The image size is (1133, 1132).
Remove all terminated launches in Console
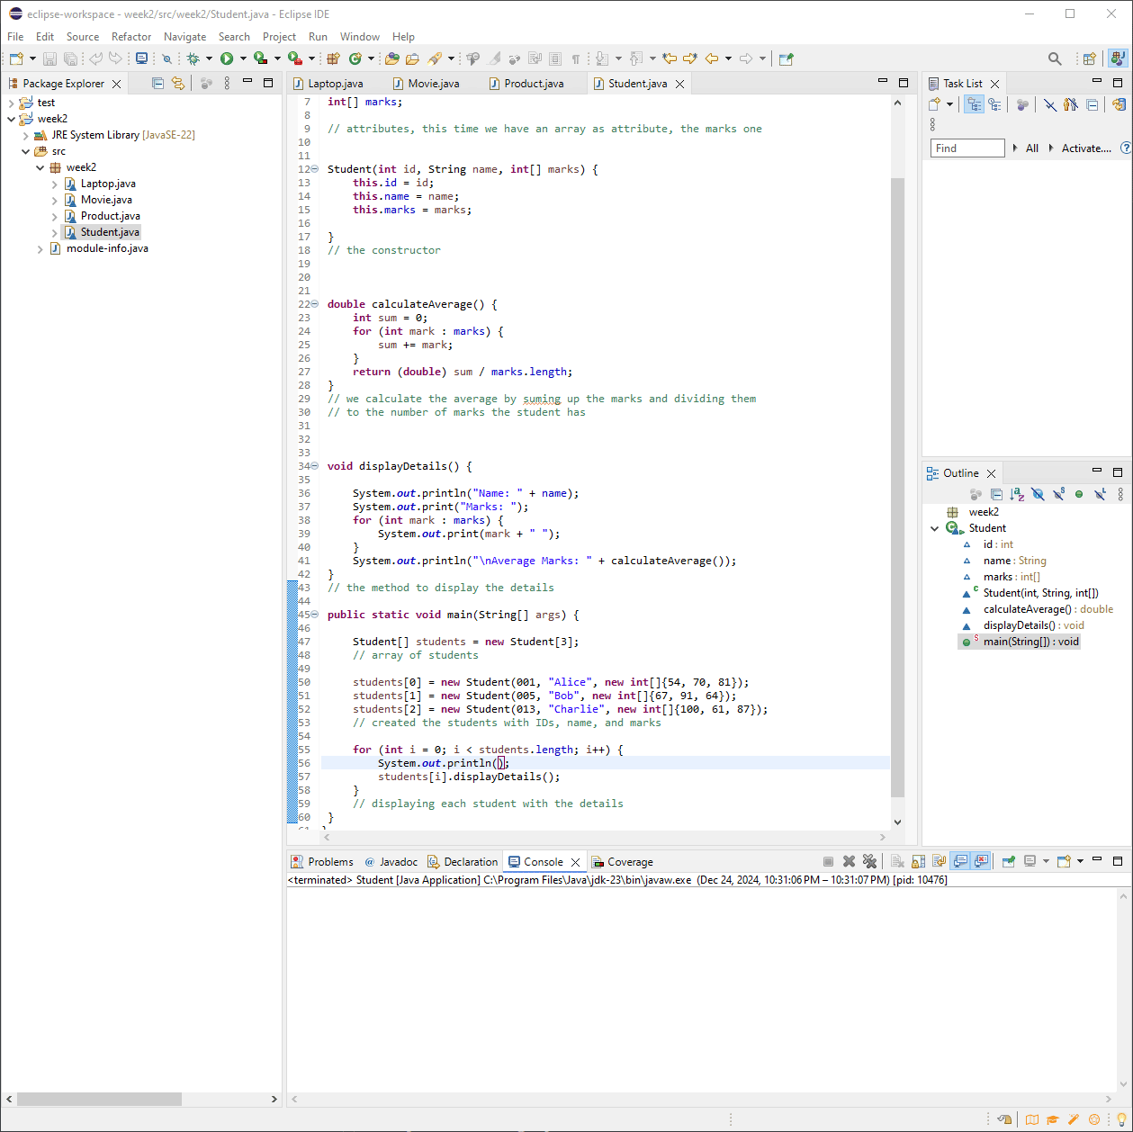click(869, 861)
